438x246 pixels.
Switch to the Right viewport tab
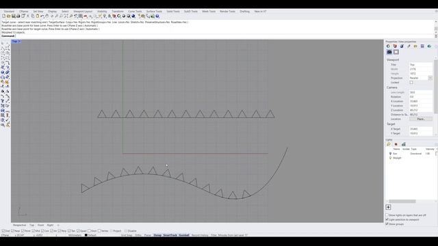coord(50,225)
